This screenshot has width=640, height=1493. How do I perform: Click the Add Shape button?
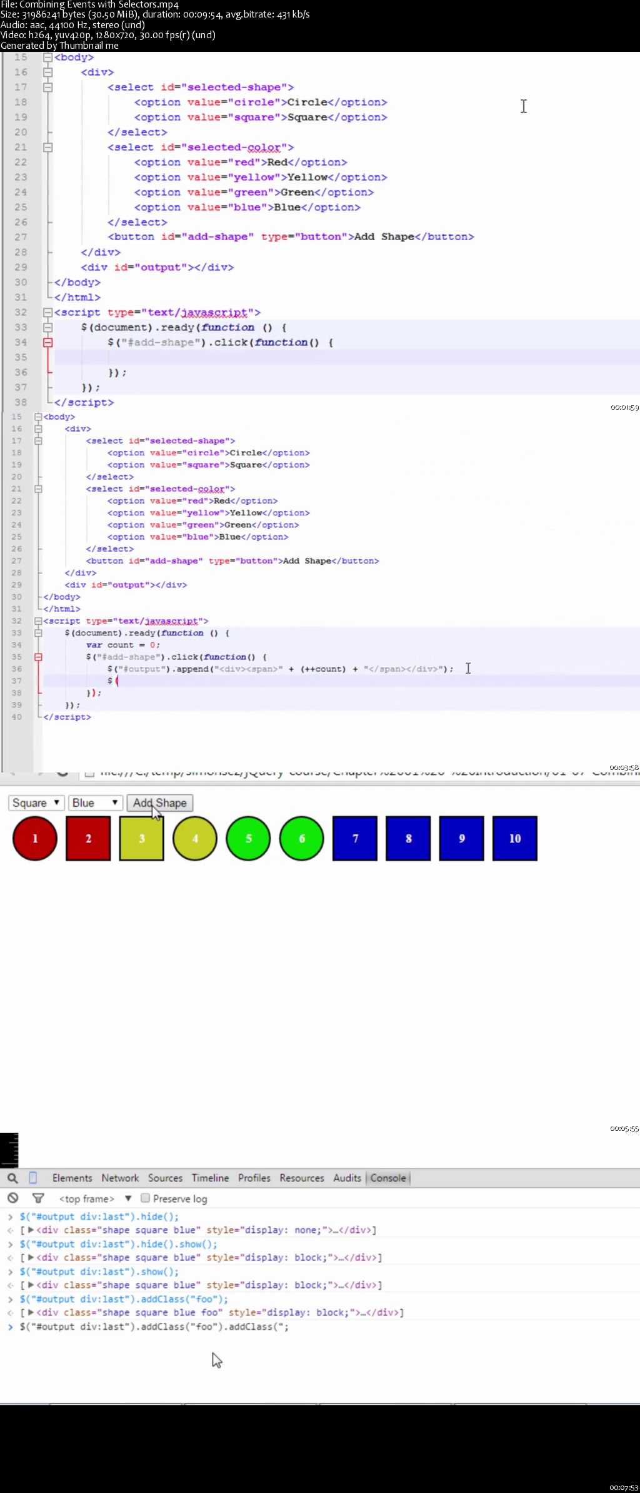[160, 802]
